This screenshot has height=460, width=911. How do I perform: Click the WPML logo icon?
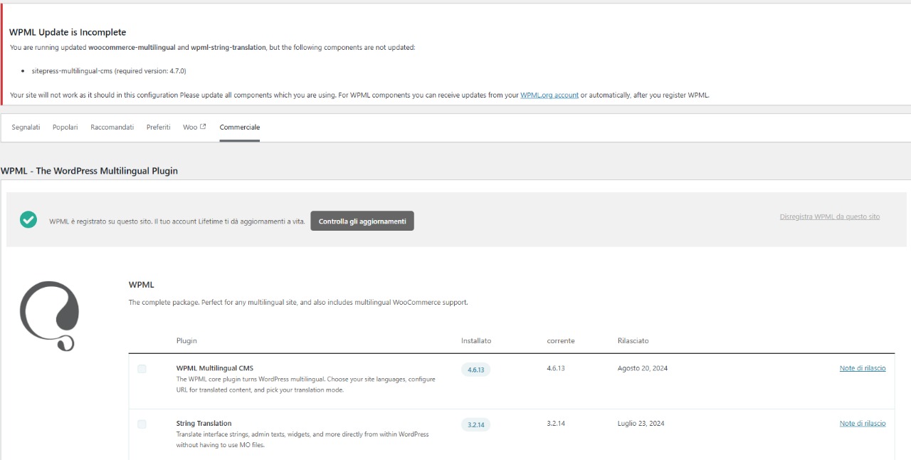(49, 315)
